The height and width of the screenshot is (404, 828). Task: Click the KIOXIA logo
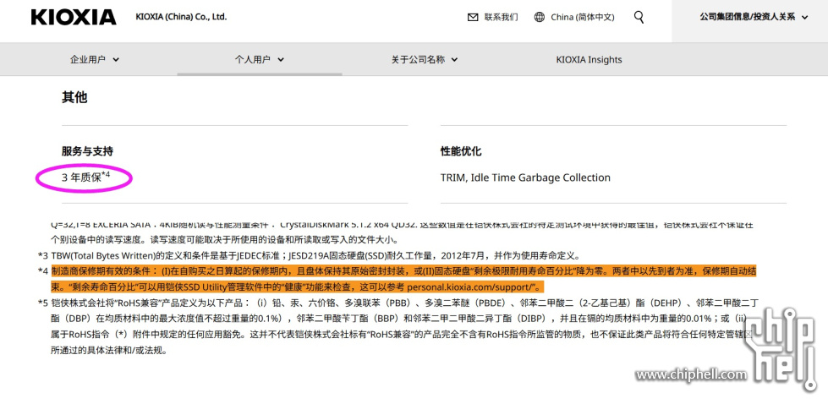click(74, 17)
